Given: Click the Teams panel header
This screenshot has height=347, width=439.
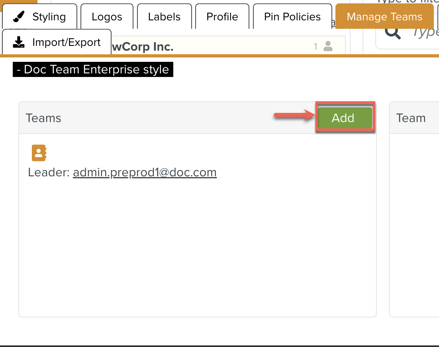Looking at the screenshot, I should pos(44,118).
